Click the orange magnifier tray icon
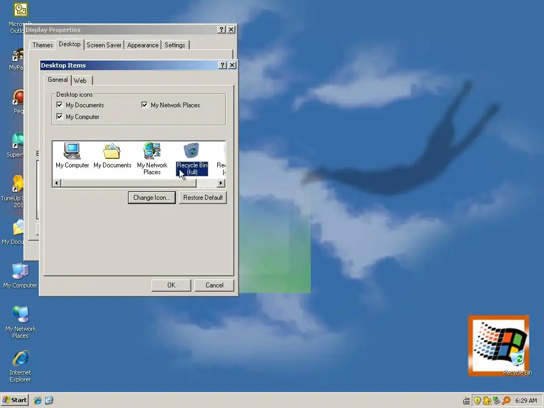The width and height of the screenshot is (544, 408). pos(506,401)
